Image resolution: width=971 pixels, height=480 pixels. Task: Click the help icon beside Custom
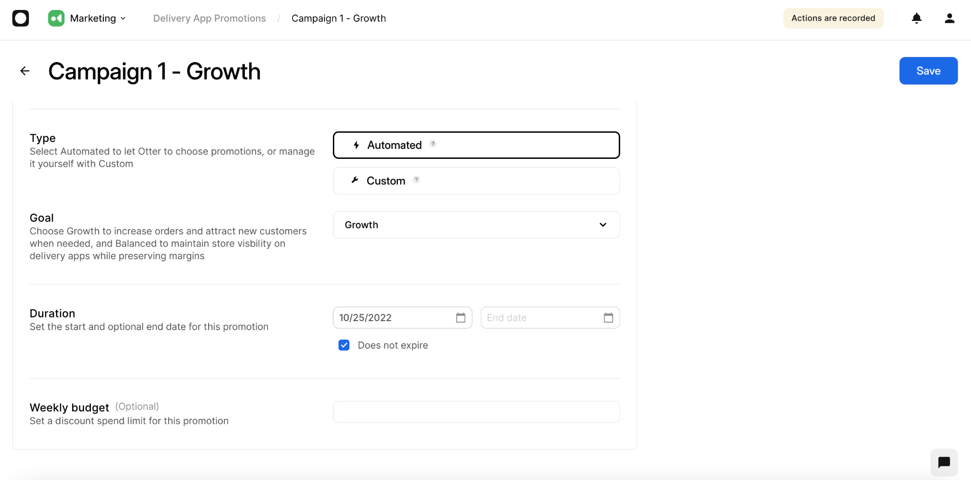click(416, 179)
